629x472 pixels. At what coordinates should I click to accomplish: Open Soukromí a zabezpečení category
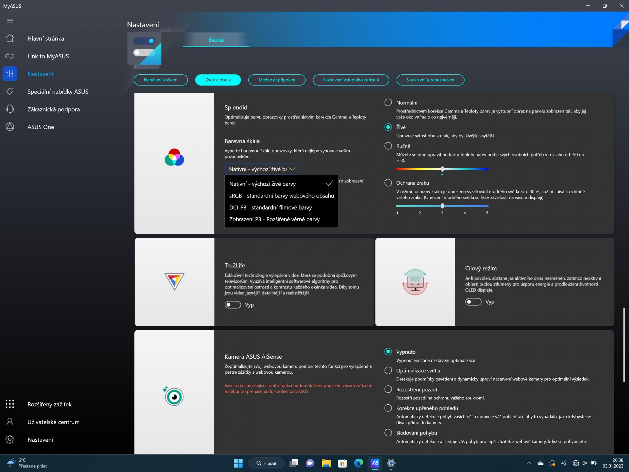pyautogui.click(x=430, y=80)
